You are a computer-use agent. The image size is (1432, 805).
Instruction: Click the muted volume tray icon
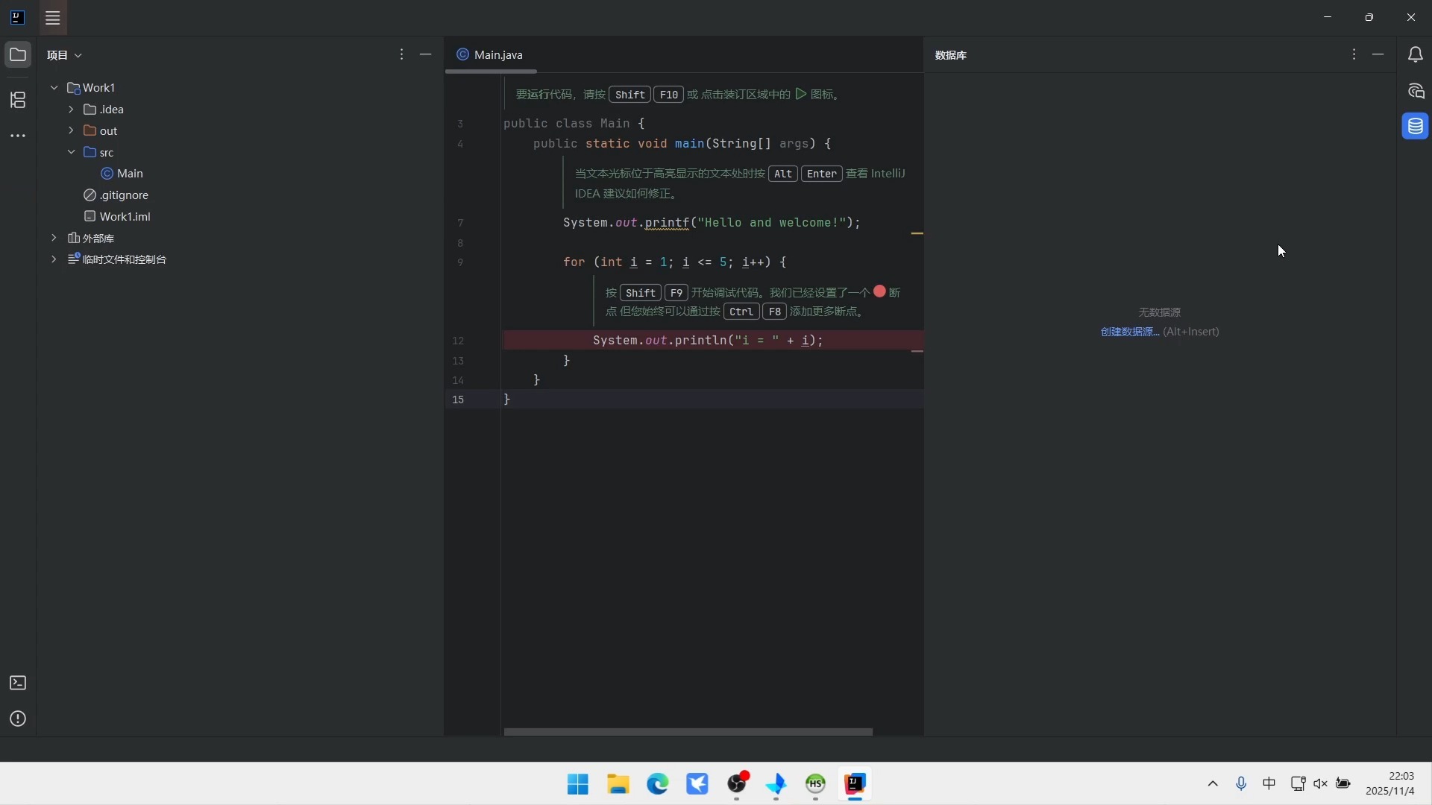[1320, 784]
